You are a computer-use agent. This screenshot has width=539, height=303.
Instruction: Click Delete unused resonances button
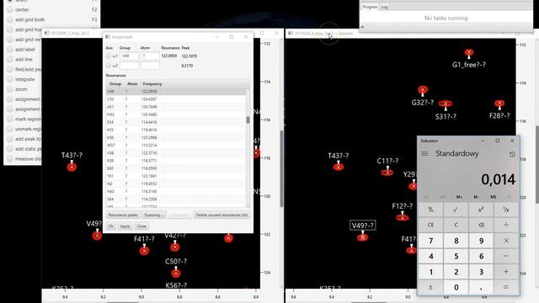pos(221,215)
